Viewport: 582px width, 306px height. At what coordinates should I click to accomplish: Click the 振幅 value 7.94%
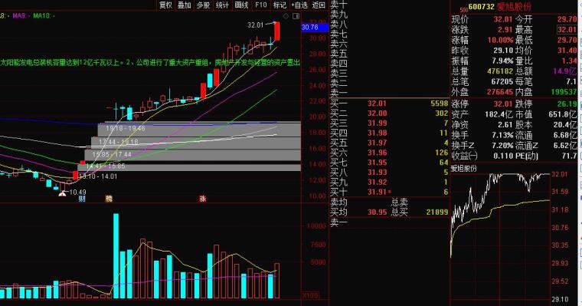[x=502, y=61]
